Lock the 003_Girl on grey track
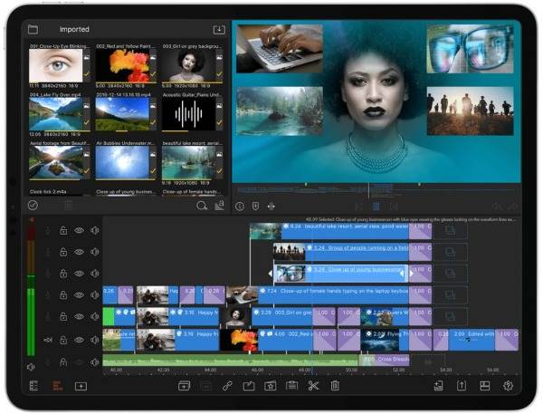This screenshot has height=414, width=543. (x=63, y=316)
